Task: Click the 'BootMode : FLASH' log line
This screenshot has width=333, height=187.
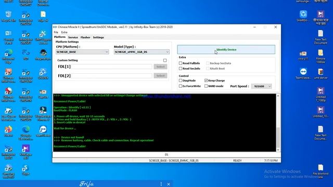Action: click(65, 110)
